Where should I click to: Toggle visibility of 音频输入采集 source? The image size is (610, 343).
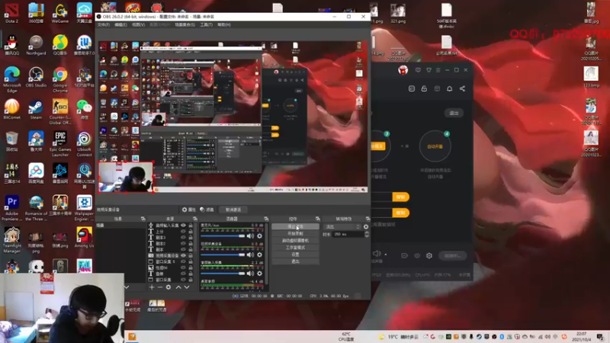183,225
